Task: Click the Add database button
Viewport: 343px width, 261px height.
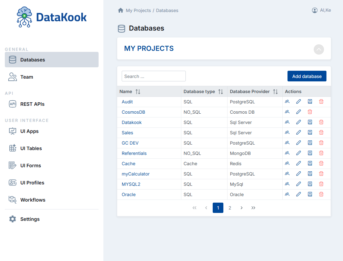Action: tap(307, 76)
